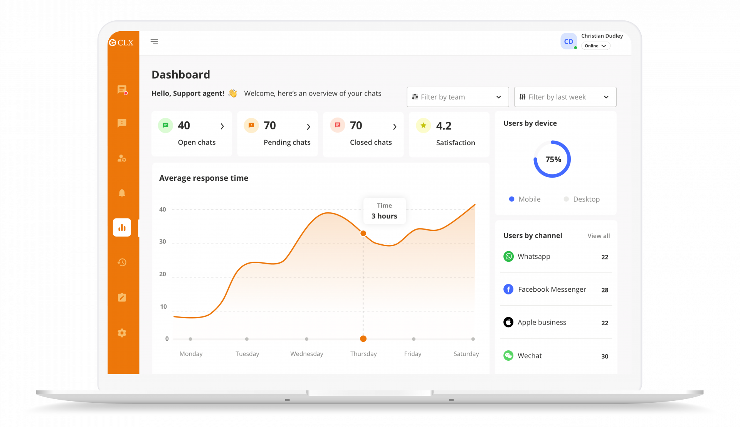Image resolution: width=740 pixels, height=427 pixels.
Task: Open the Online status dropdown
Action: pos(595,45)
